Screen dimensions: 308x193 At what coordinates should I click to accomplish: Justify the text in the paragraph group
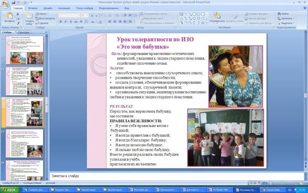click(125, 22)
